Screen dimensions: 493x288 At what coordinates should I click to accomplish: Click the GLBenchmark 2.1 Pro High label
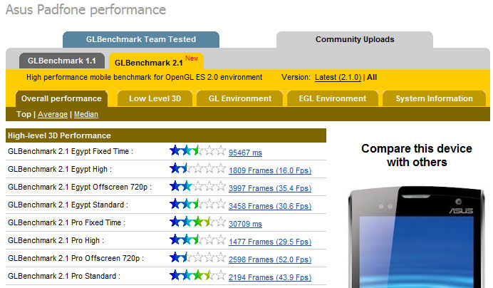56,240
